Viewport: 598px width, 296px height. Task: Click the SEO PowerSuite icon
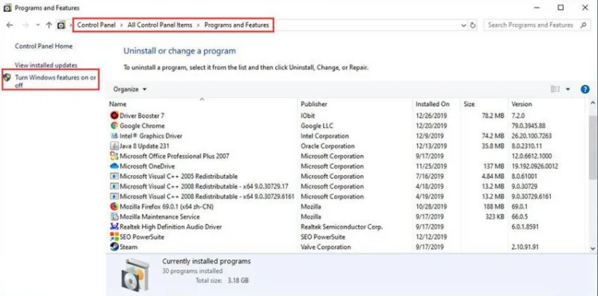pyautogui.click(x=114, y=236)
